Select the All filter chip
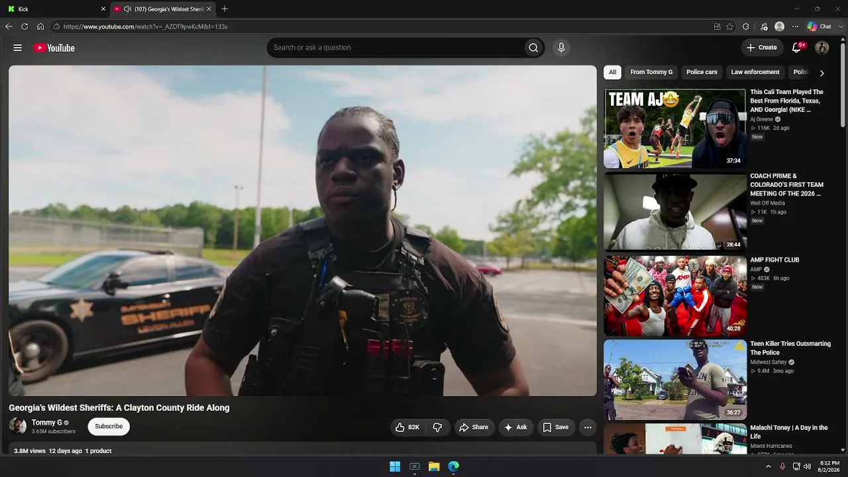 click(613, 72)
